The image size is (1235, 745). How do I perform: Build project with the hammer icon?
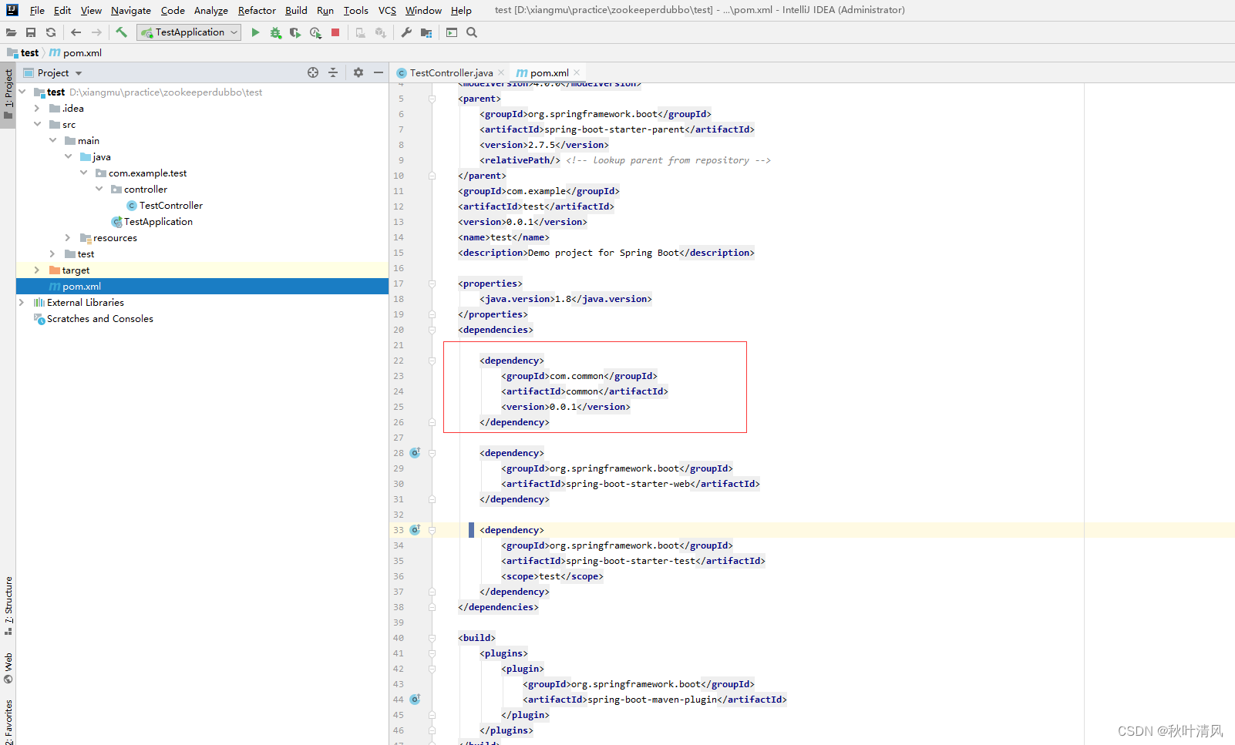(x=121, y=32)
